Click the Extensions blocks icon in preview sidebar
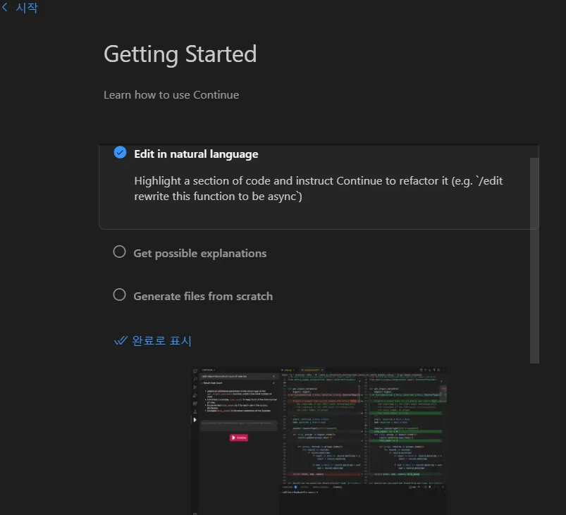566x515 pixels. click(195, 404)
